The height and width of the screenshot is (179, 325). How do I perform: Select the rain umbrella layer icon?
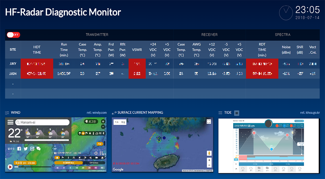[x=79, y=133]
